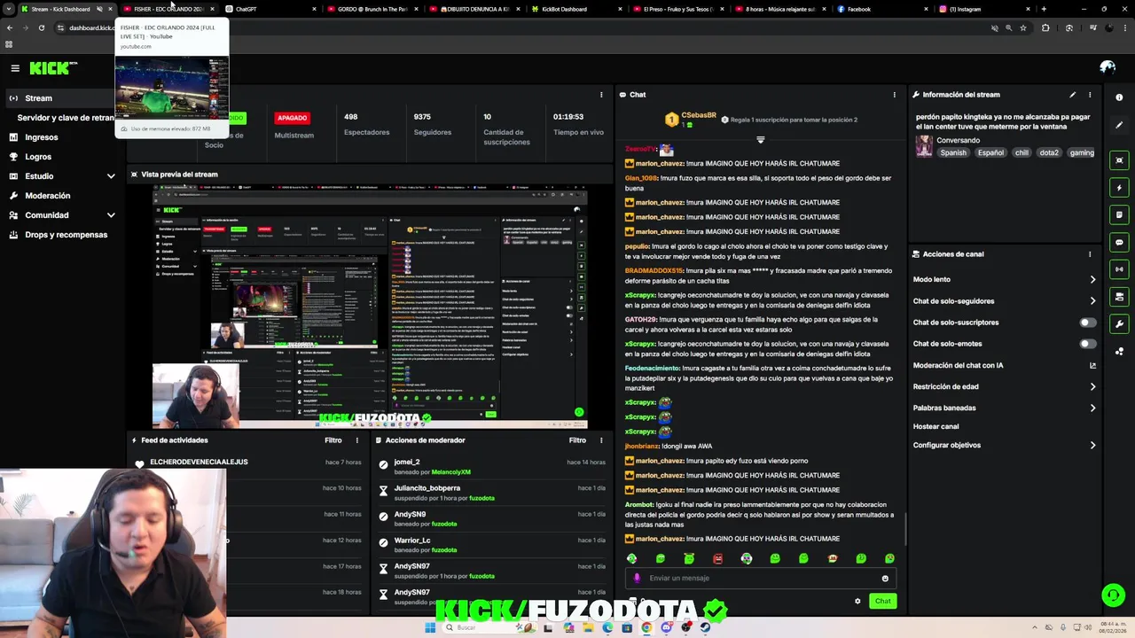Toggle broadcast signal widget in right rail

[1119, 269]
